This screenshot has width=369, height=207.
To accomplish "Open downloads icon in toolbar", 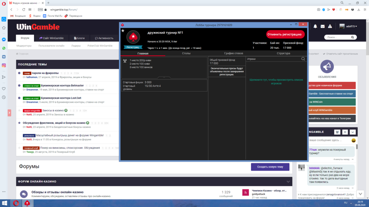I will [x=359, y=10].
